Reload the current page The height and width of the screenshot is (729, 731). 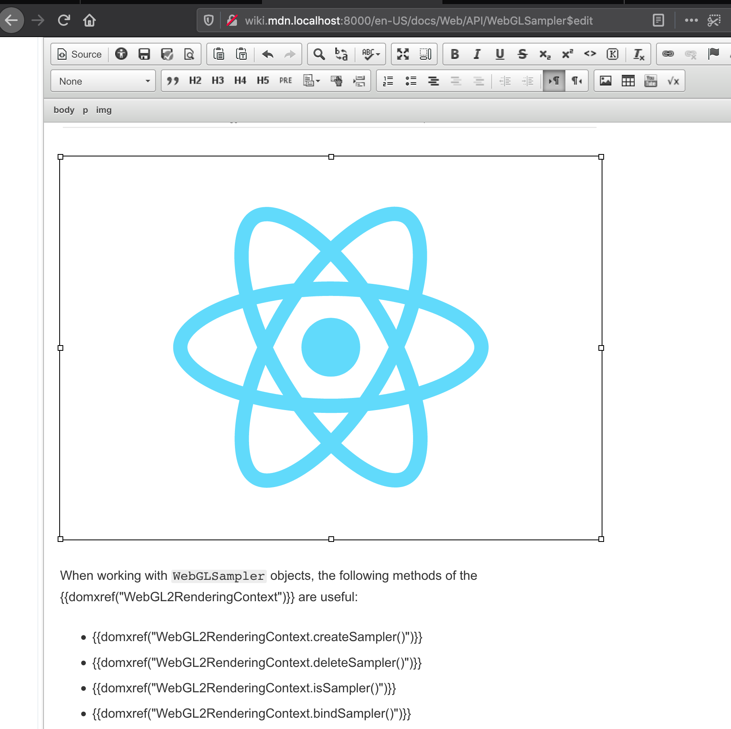(x=64, y=20)
